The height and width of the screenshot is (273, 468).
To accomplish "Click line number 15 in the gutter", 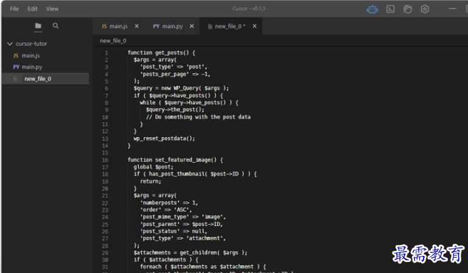I will pyautogui.click(x=105, y=153).
